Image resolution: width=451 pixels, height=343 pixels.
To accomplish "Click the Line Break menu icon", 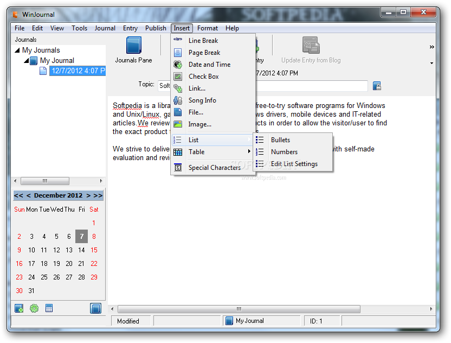I will pos(178,40).
